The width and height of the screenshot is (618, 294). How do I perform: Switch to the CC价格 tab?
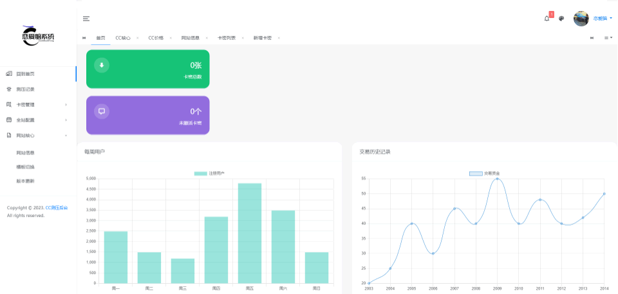click(x=156, y=38)
